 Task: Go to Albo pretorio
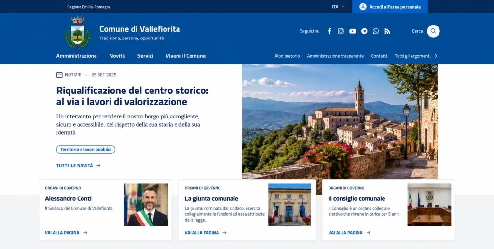tap(287, 56)
